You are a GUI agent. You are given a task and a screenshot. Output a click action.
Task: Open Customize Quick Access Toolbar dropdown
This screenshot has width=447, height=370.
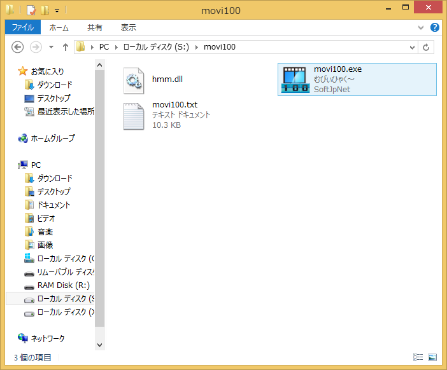pyautogui.click(x=57, y=11)
